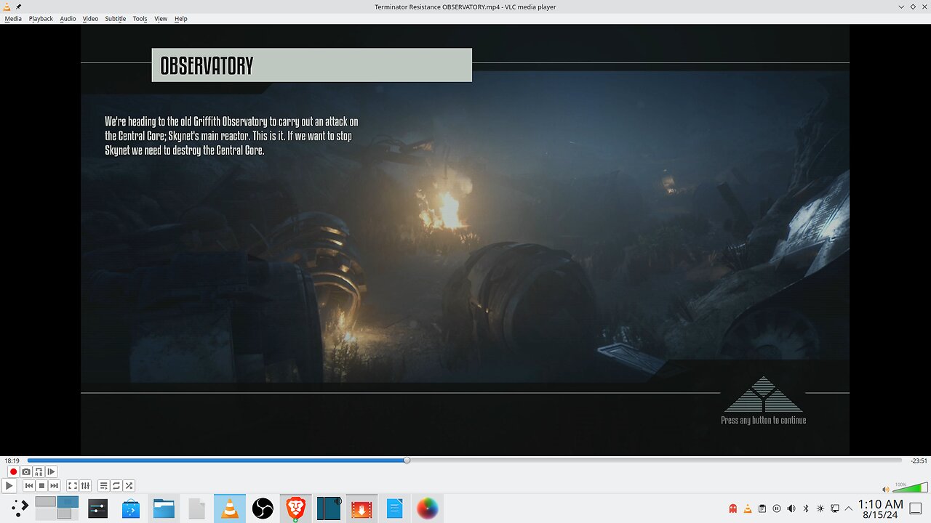The image size is (931, 523).
Task: Pin the window using title bar pin icon
Action: (18, 7)
